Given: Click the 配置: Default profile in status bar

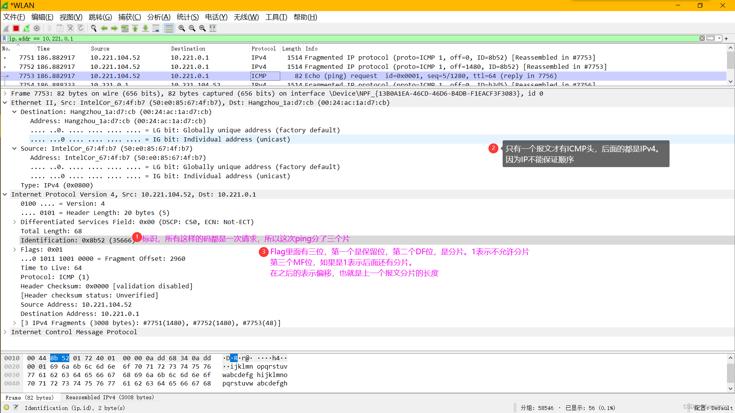Looking at the screenshot, I should click(713, 408).
